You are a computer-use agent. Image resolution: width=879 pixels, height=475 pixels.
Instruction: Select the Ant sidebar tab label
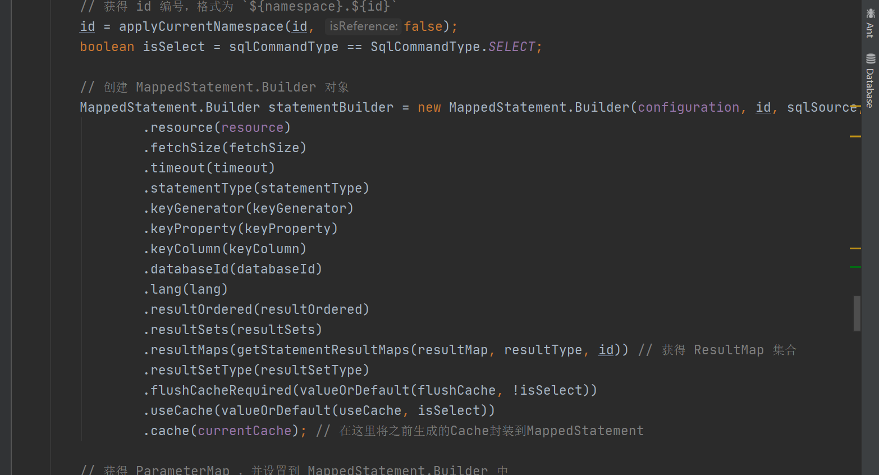[x=870, y=30]
